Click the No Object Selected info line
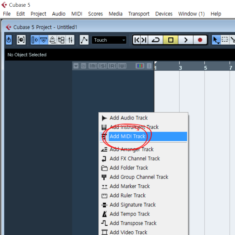 pos(27,55)
